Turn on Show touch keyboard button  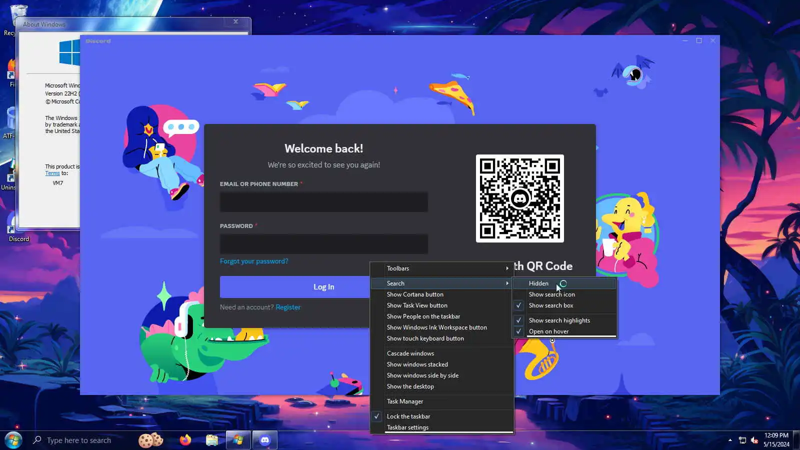pyautogui.click(x=442, y=338)
